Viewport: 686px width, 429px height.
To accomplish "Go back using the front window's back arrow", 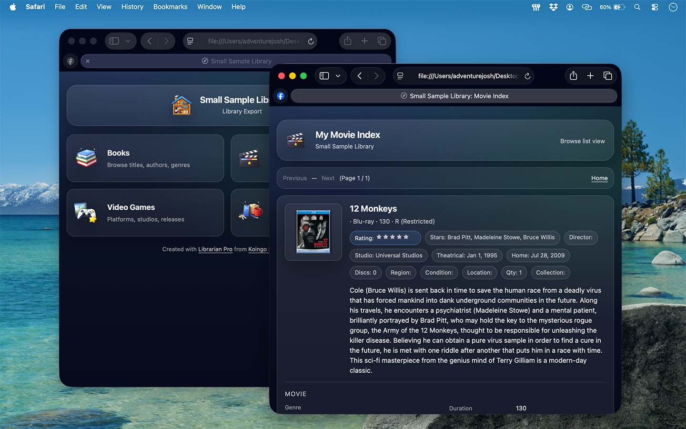I will point(360,76).
